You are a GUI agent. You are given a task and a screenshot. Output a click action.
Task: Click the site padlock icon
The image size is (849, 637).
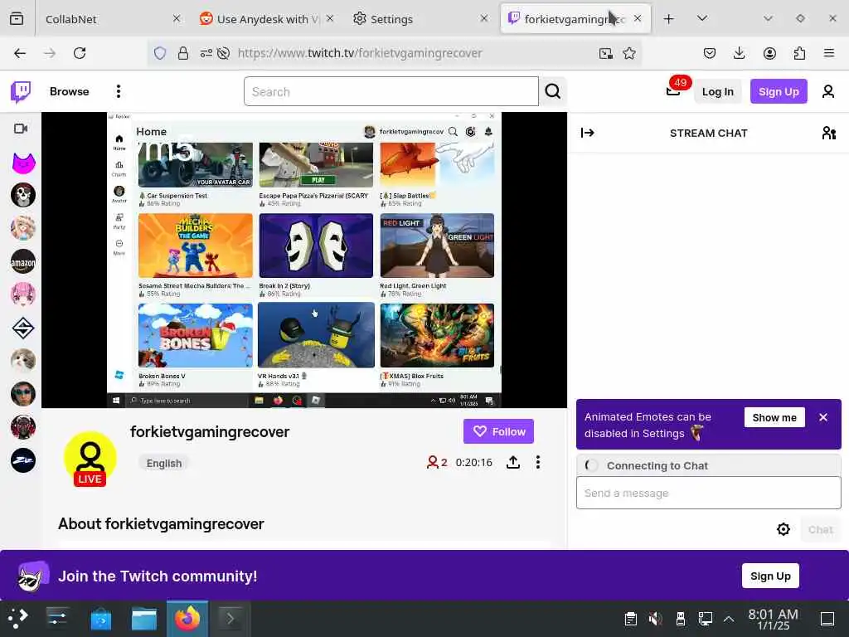(183, 53)
